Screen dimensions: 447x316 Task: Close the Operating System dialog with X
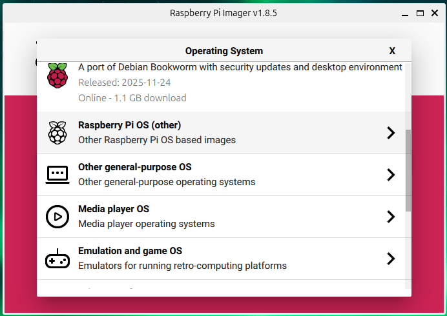click(x=392, y=51)
